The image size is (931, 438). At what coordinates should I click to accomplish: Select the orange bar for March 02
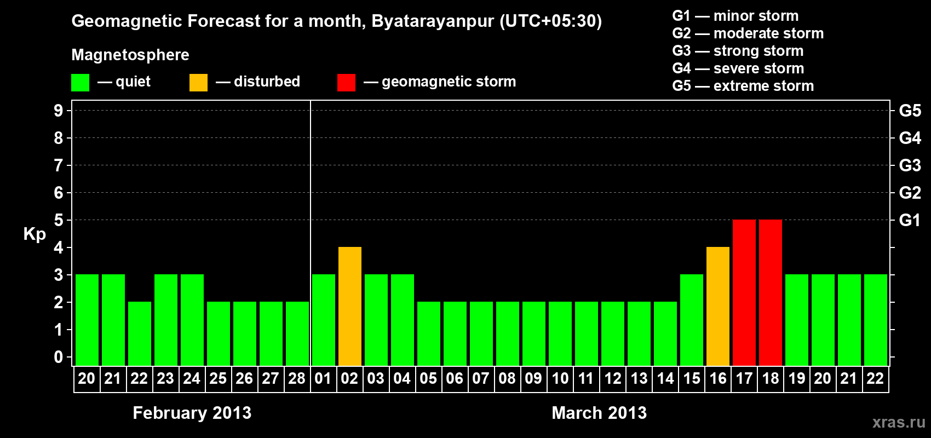coord(350,306)
